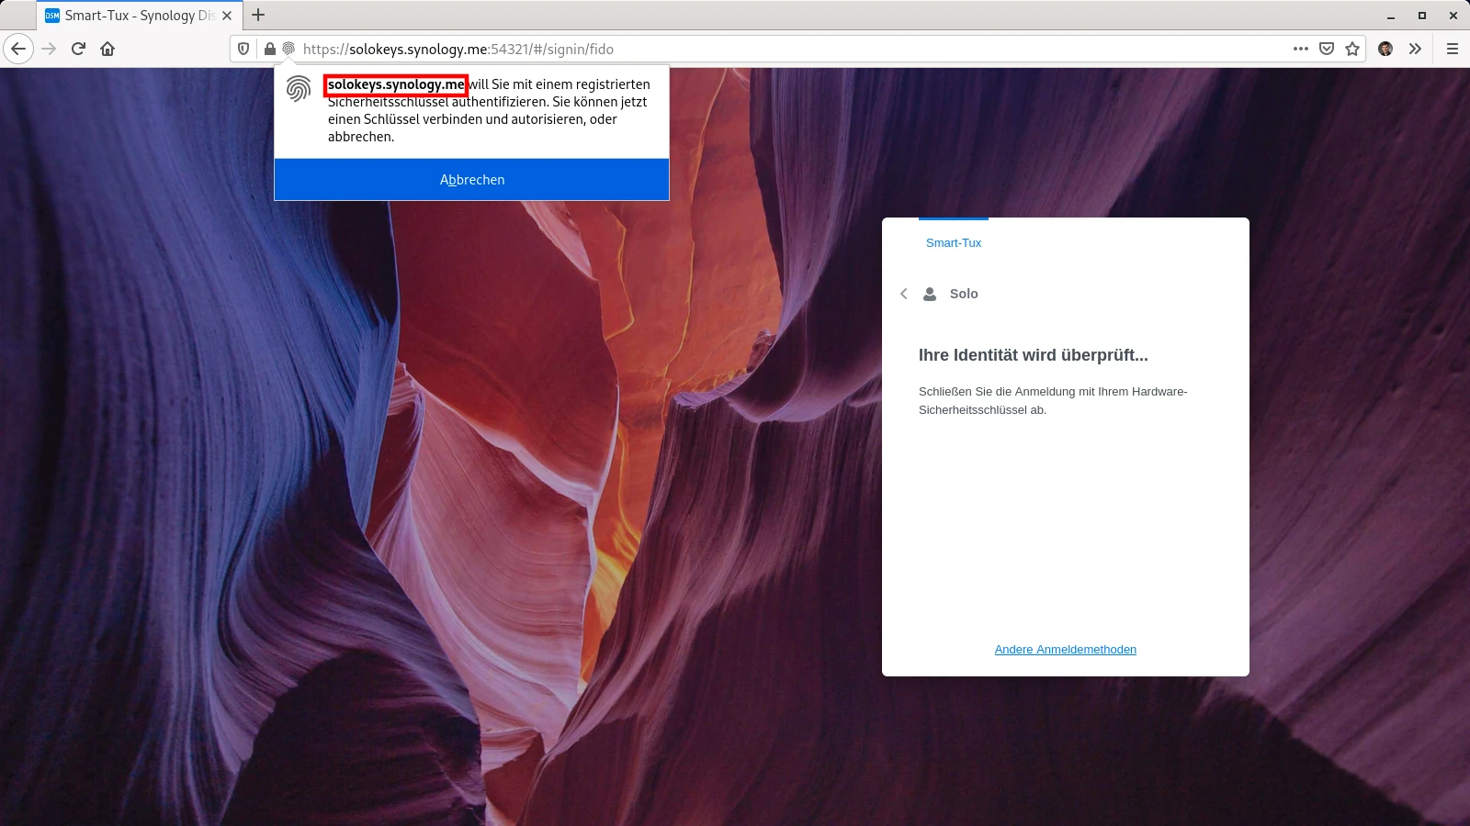Open the Firefox hamburger menu
1470x826 pixels.
click(1453, 49)
